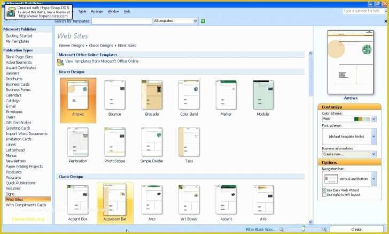Open Getting Started in sidebar
389x234 pixels.
pyautogui.click(x=19, y=36)
